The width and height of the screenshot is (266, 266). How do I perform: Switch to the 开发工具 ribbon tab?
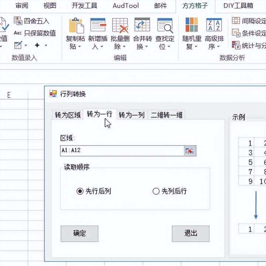pos(84,6)
